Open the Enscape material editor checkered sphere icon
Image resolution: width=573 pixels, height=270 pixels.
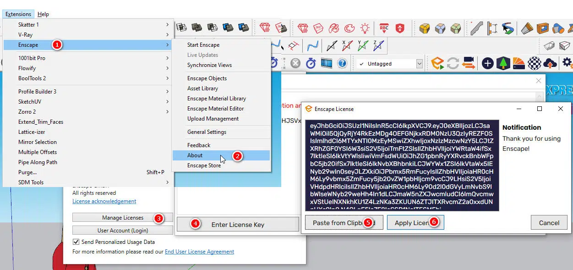(534, 63)
